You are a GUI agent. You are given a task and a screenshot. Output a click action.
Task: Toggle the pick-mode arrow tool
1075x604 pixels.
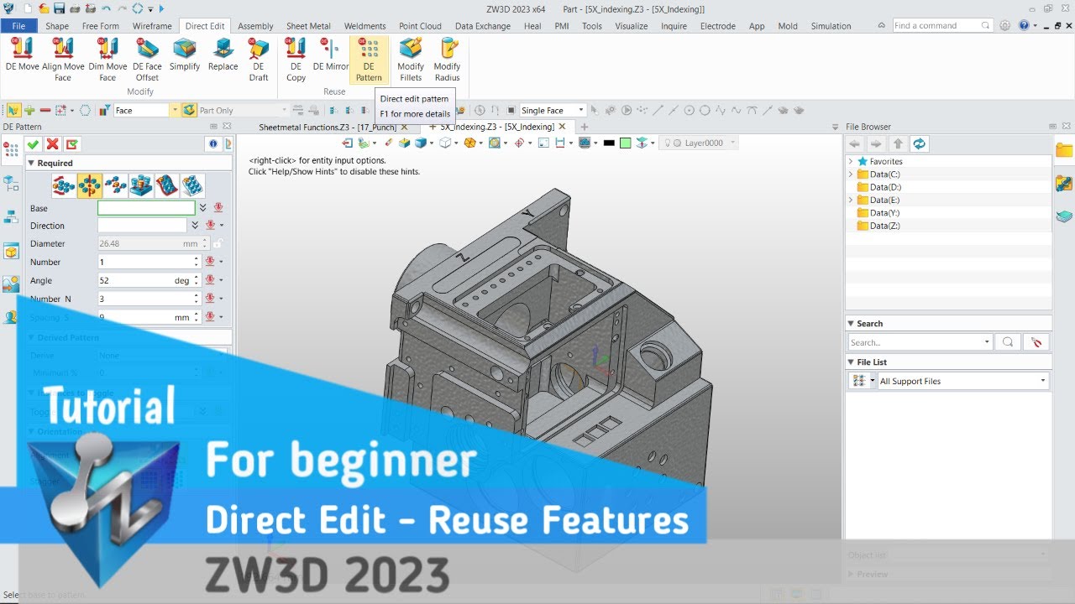tap(13, 110)
